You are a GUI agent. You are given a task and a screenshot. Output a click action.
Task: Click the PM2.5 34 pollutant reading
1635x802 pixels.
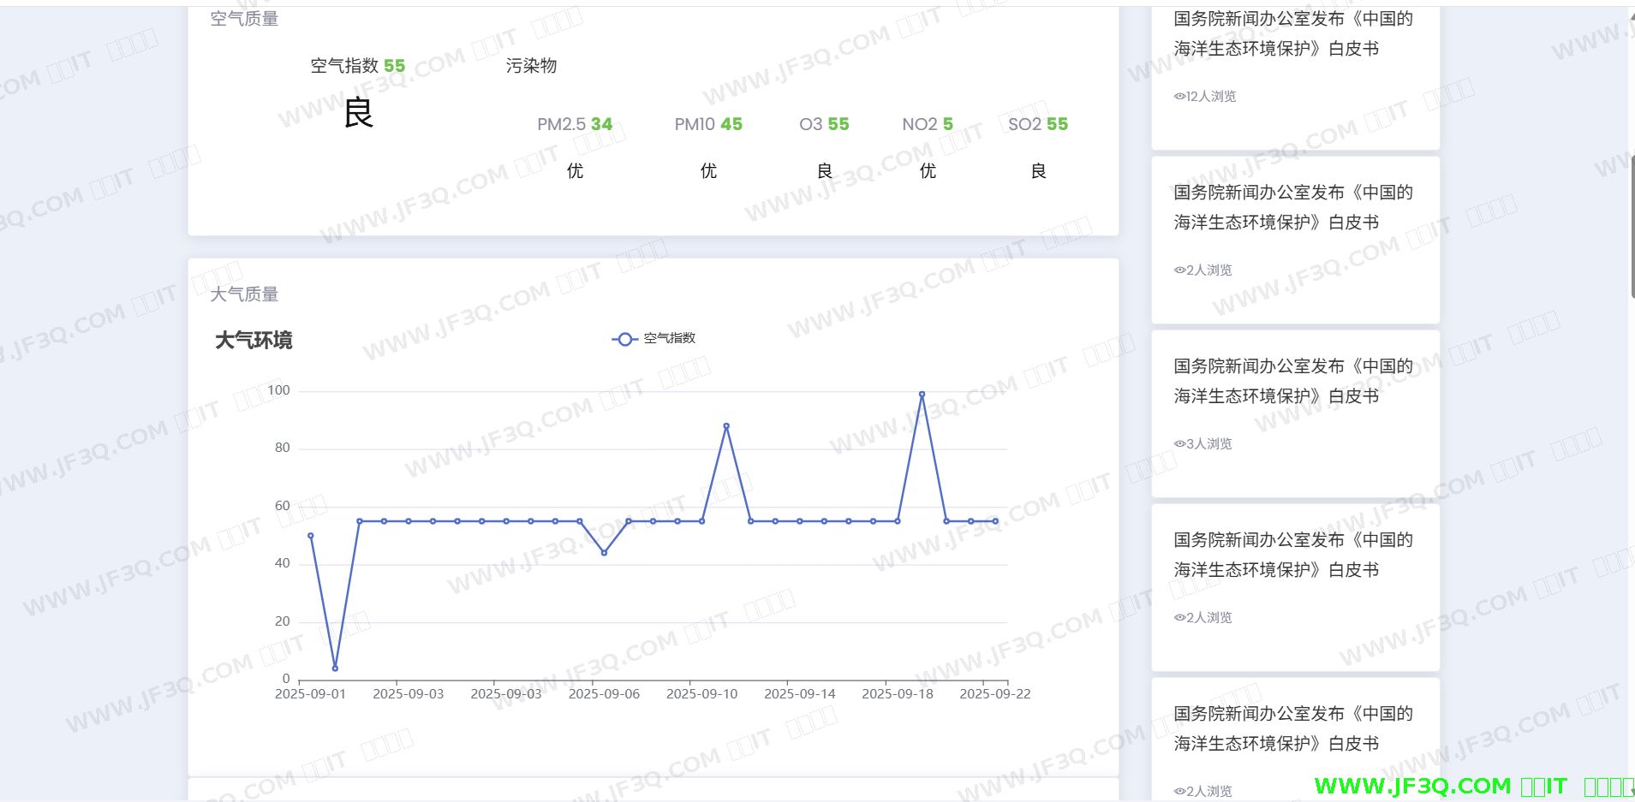point(575,124)
